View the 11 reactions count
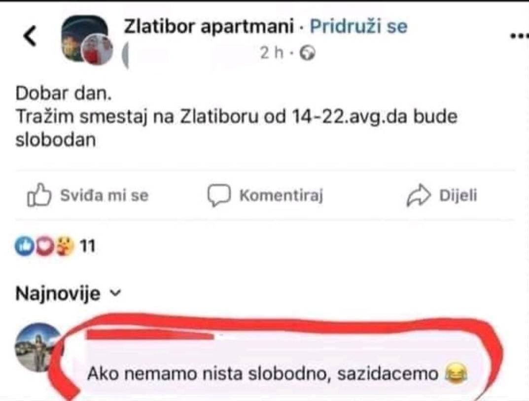529x401 pixels. (x=88, y=246)
